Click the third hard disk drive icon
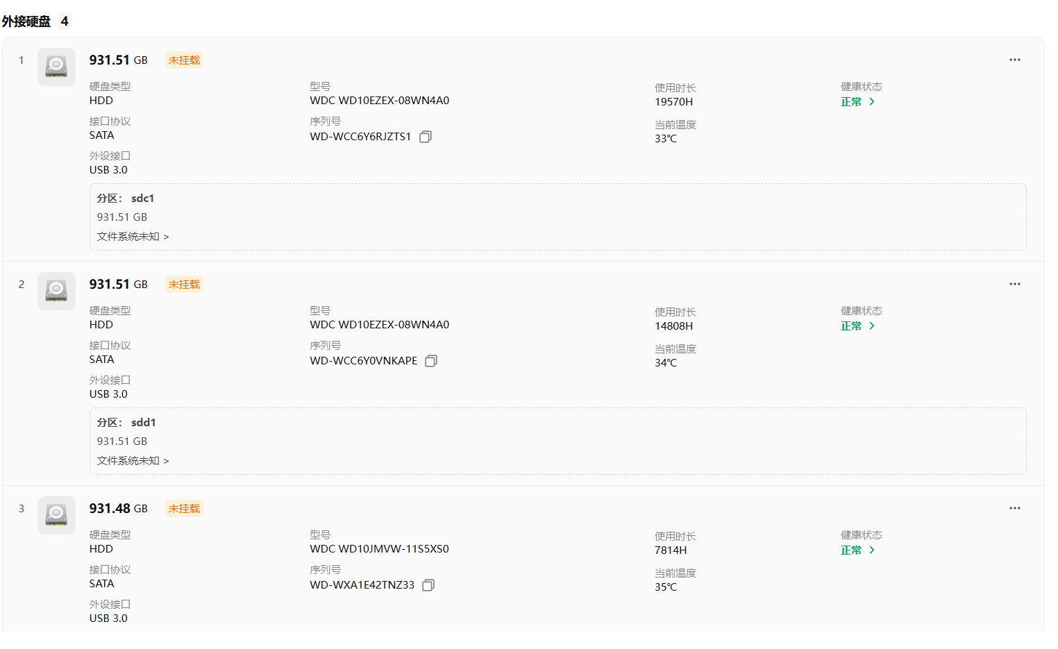Screen dimensions: 1058x649 point(56,515)
